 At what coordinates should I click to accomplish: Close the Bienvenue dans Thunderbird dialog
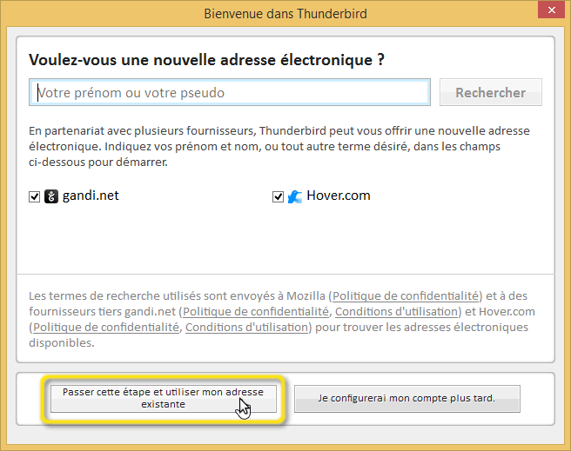coord(551,10)
